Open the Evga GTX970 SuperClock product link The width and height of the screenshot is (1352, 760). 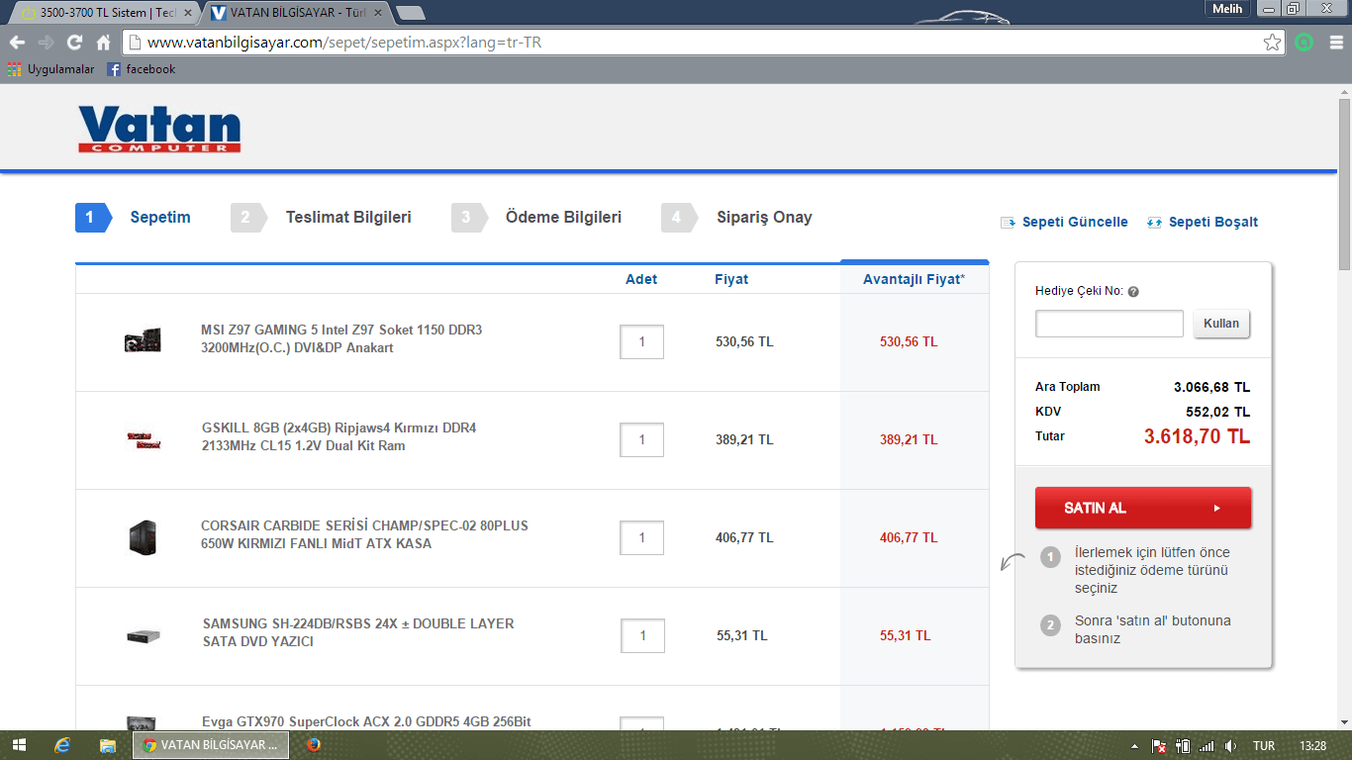coord(366,722)
